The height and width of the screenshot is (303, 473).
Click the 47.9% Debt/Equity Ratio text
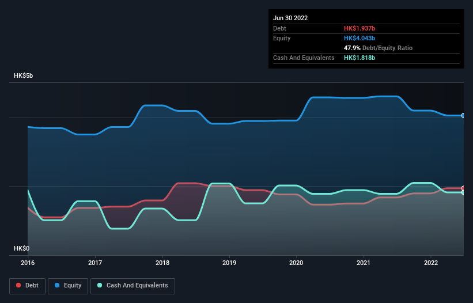click(x=378, y=48)
